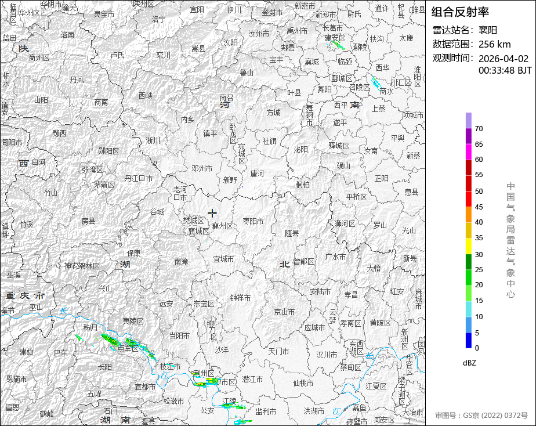Screen dimensions: 536x426
Task: Click the radar echo beside 荆州区
Action: coord(206,382)
